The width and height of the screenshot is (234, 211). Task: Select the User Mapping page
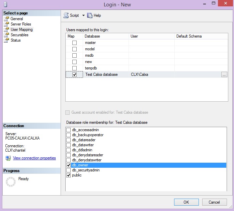[22, 30]
